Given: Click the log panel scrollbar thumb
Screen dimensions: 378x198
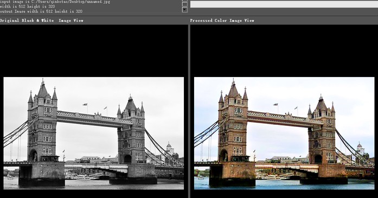Looking at the screenshot, I should [184, 4].
